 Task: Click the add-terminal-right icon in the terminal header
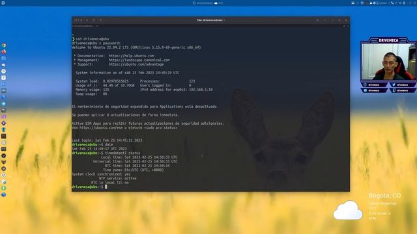(x=94, y=20)
